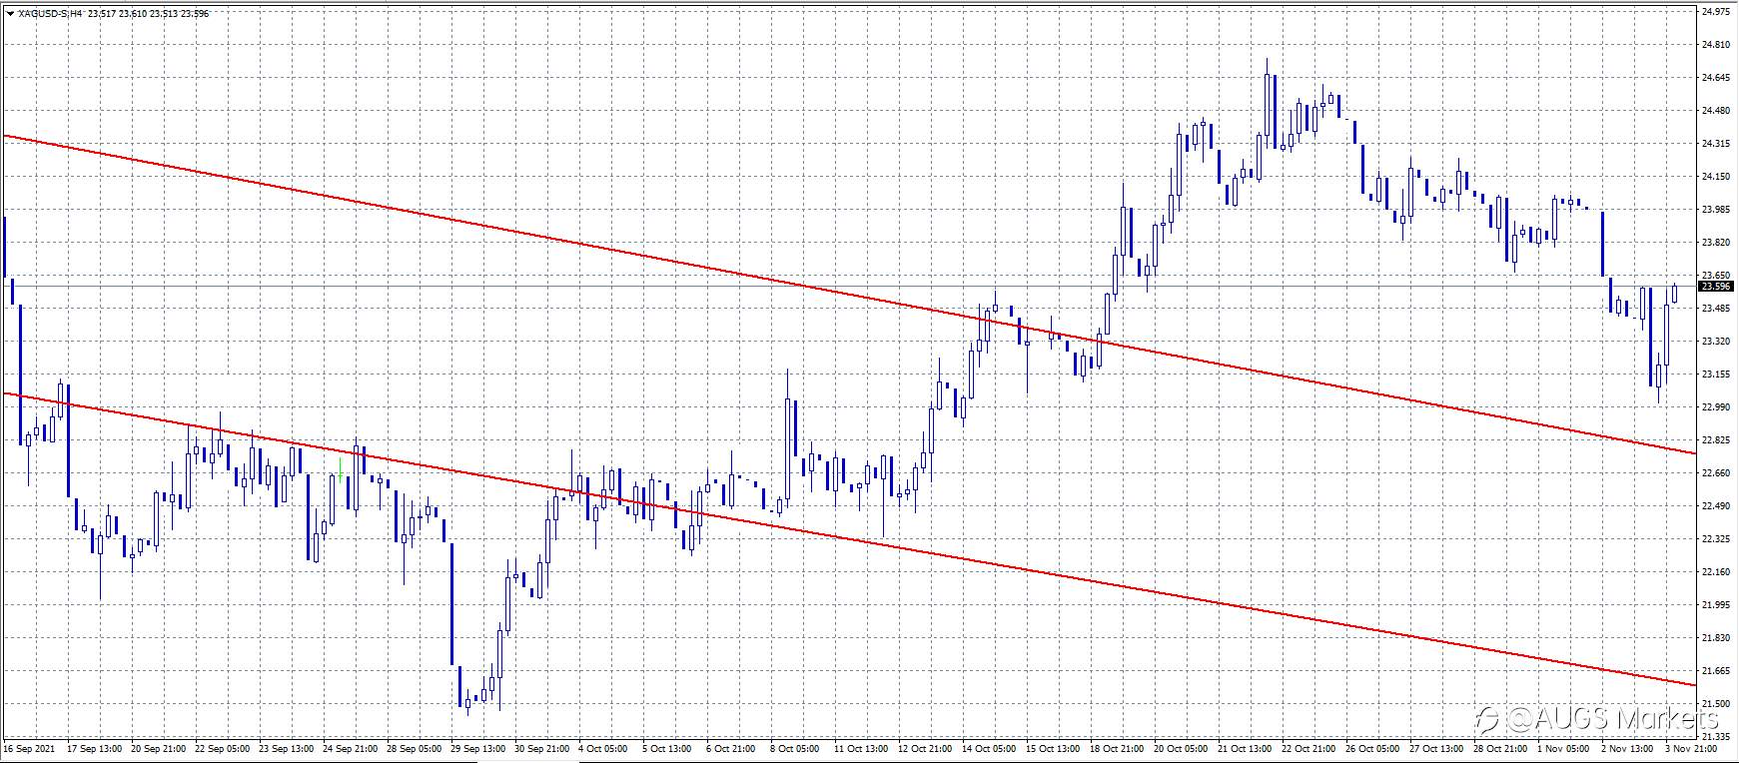Click the 23.320 price scale label
This screenshot has width=1739, height=763.
(1715, 342)
